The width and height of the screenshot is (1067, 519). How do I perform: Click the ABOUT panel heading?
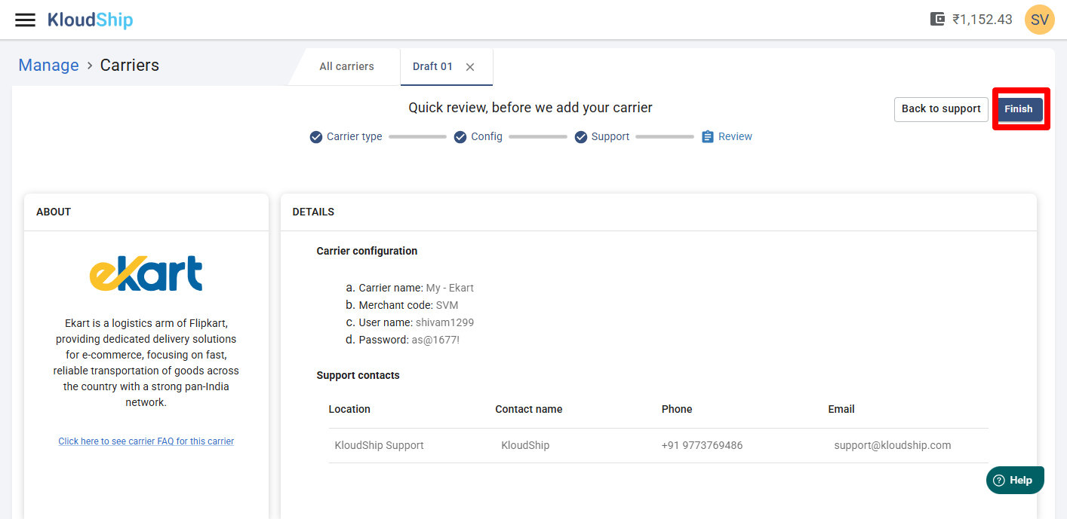pos(54,212)
